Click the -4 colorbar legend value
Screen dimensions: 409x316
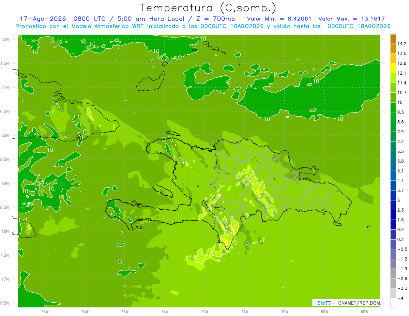[400, 298]
